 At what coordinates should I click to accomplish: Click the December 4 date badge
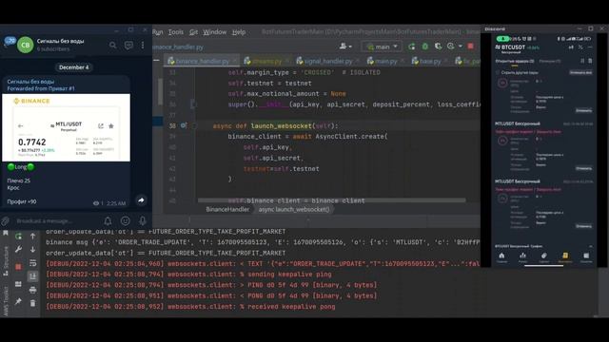[x=74, y=67]
